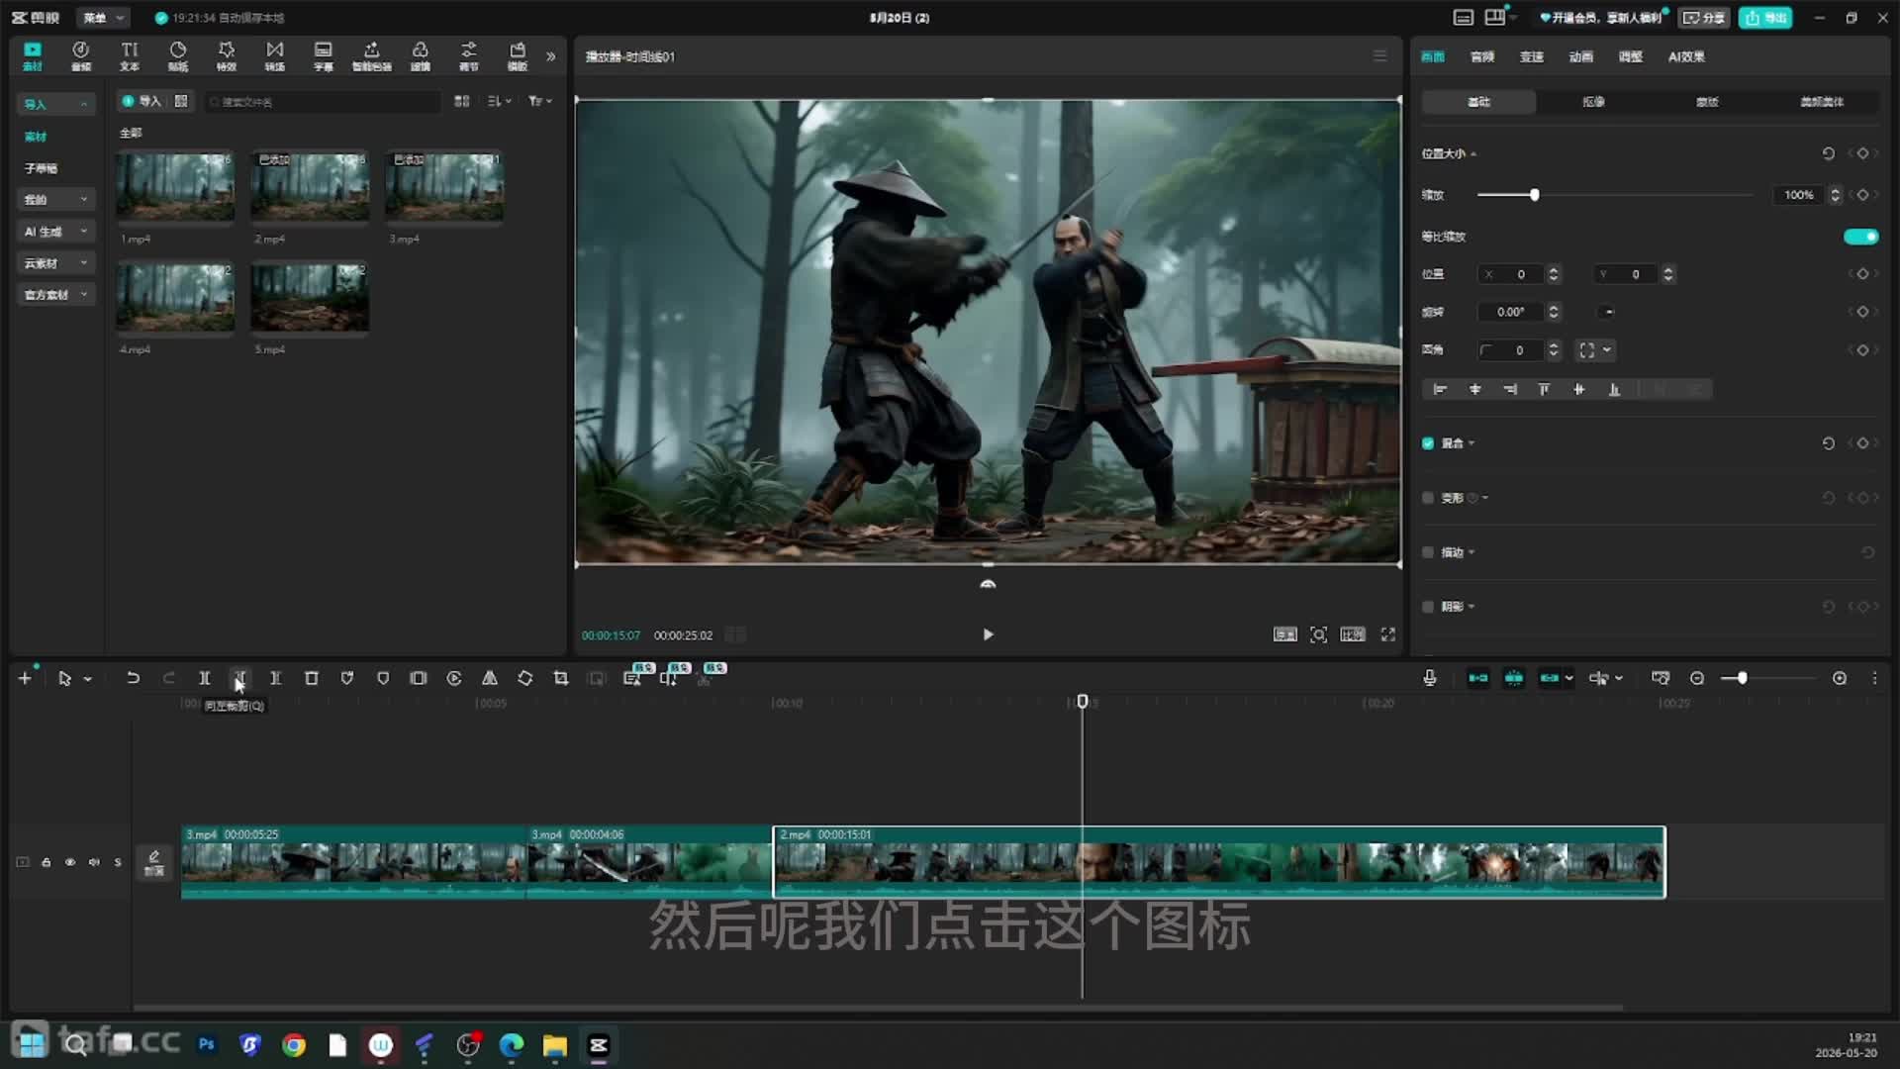Open the 音频 audio library in top toolbar
The image size is (1900, 1069).
coord(81,55)
